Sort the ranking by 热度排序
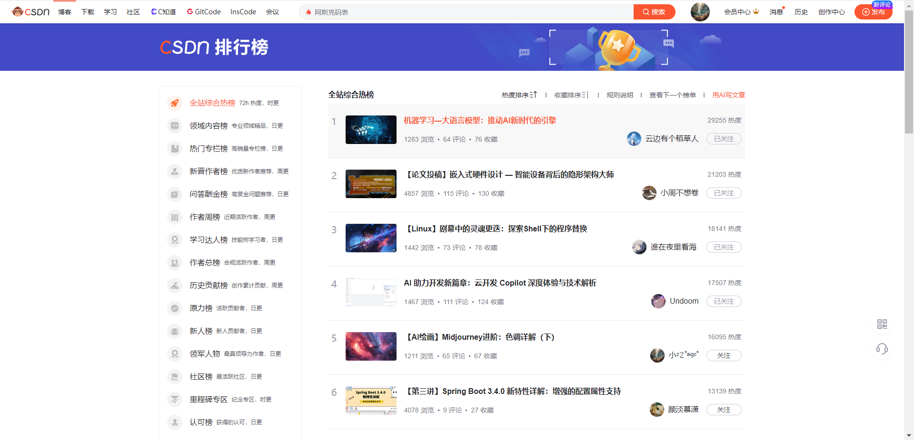 click(x=519, y=95)
